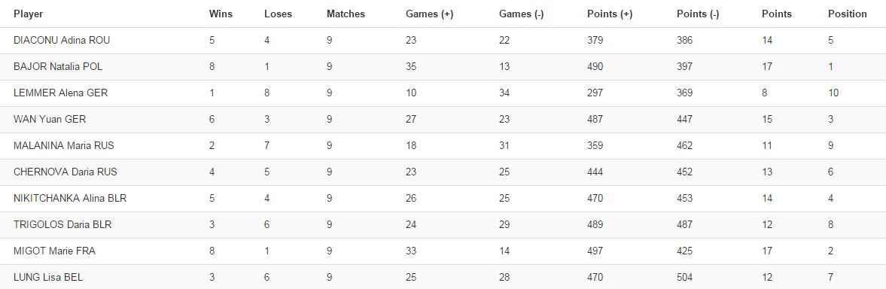
Task: Click BAJOR's points-won value 490
Action: [x=595, y=66]
